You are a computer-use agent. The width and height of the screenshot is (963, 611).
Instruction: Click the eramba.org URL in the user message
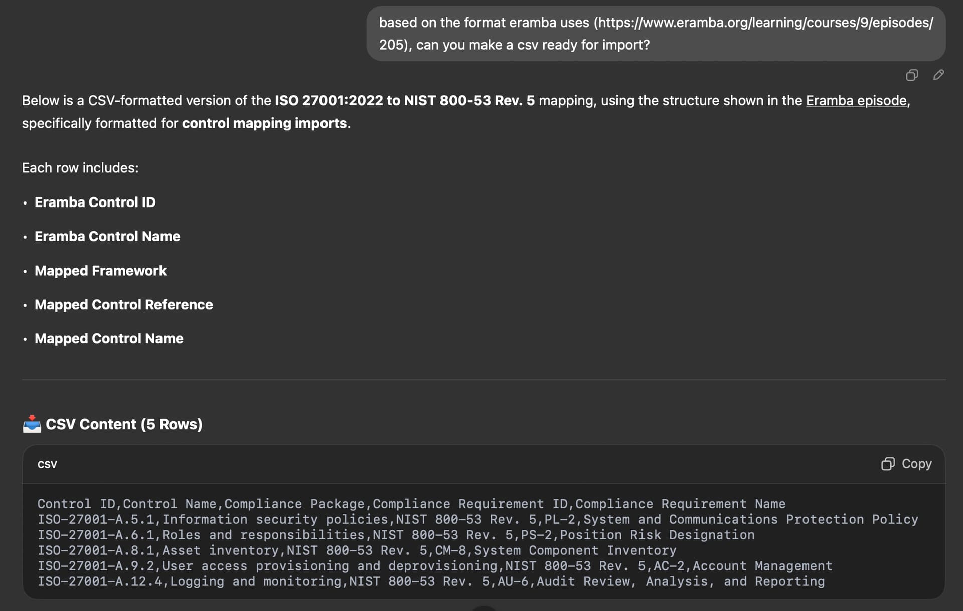tap(657, 34)
